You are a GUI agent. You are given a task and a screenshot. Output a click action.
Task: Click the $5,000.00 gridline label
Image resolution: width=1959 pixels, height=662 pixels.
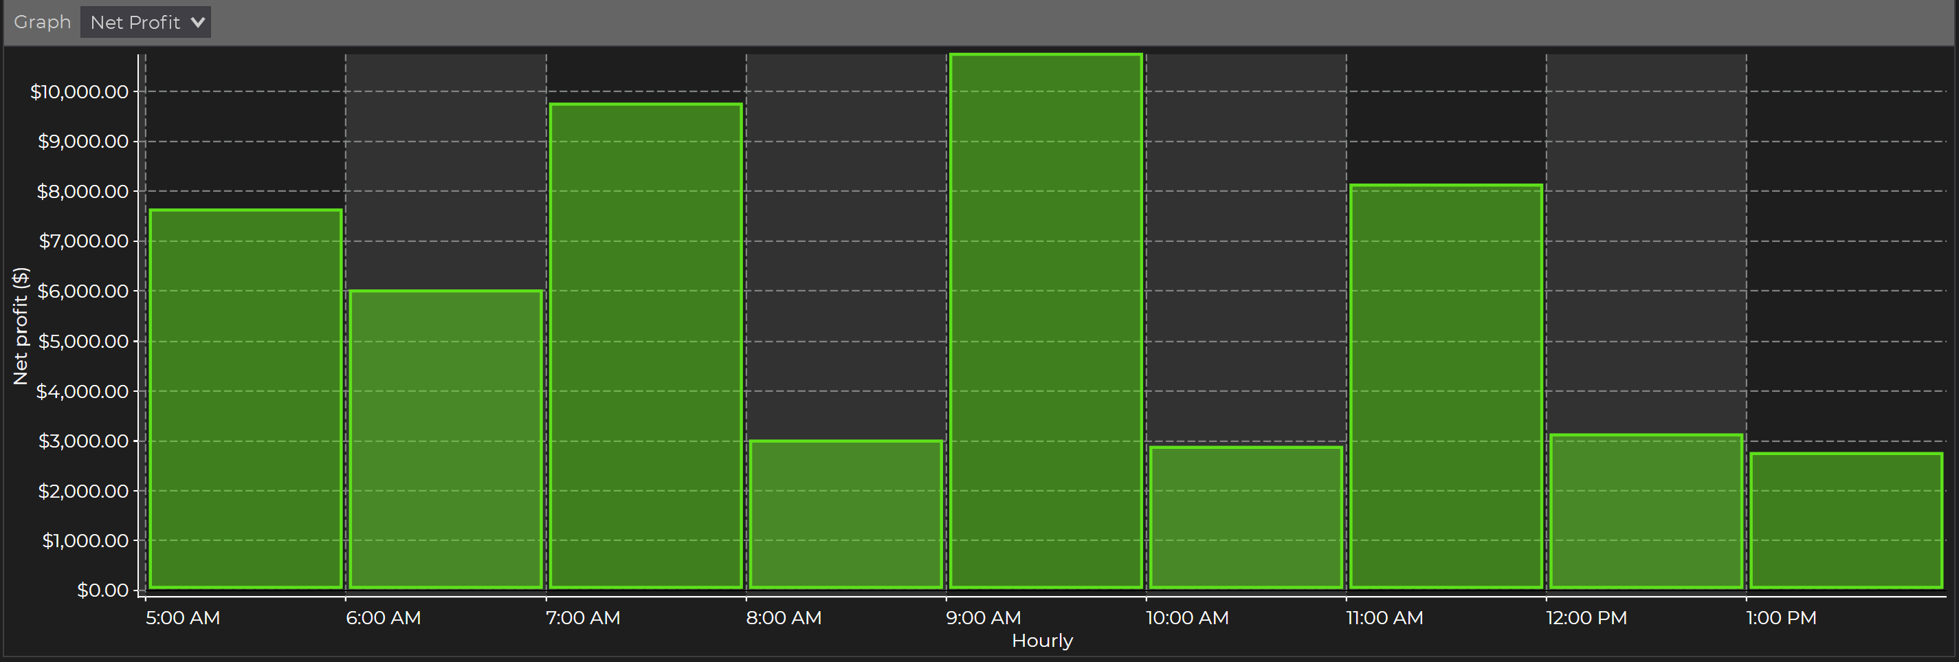84,342
